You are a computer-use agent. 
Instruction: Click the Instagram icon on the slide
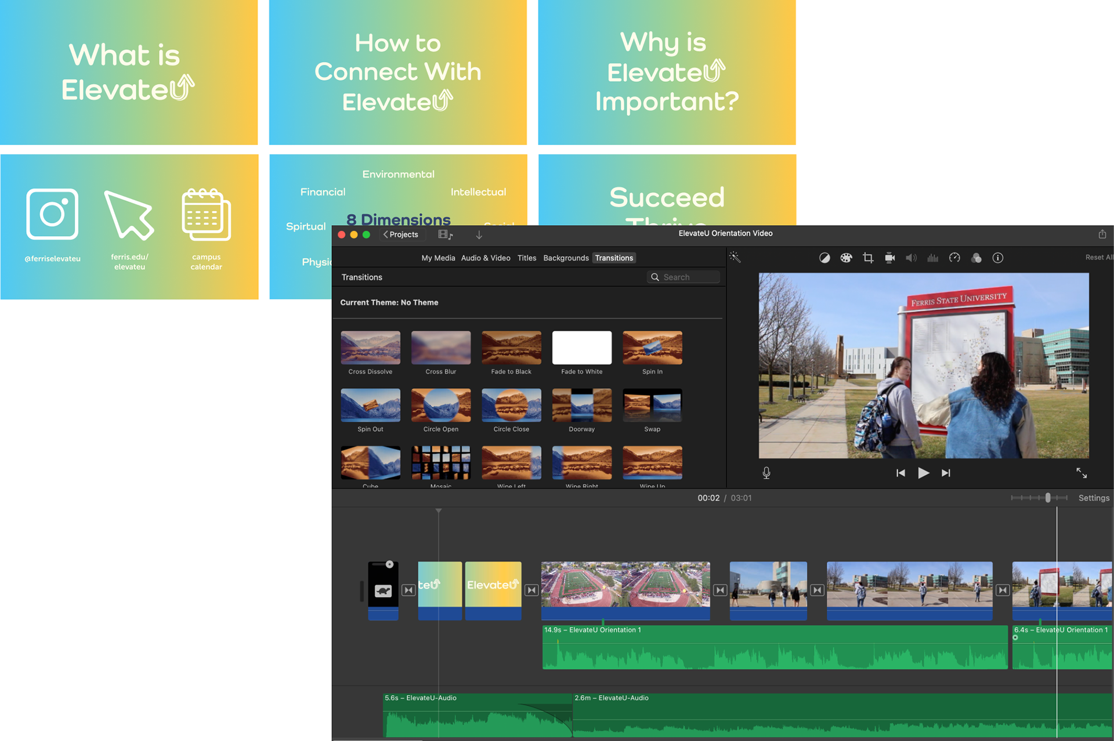(52, 214)
